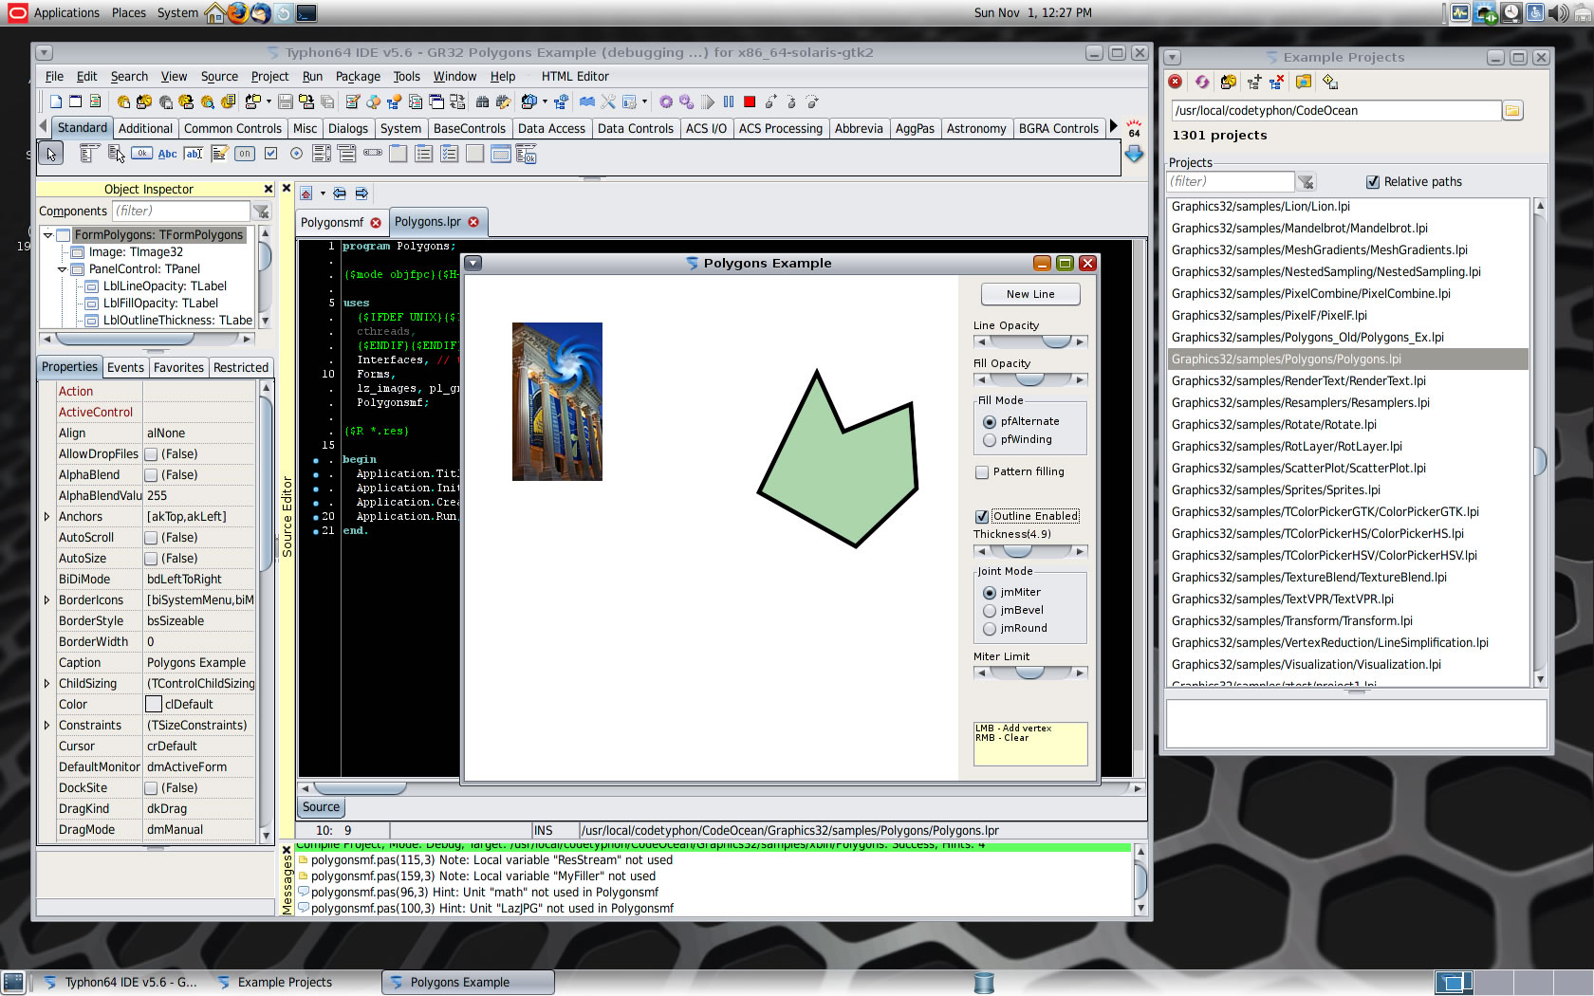
Task: Collapse the FormPolygons tree node
Action: 47,234
